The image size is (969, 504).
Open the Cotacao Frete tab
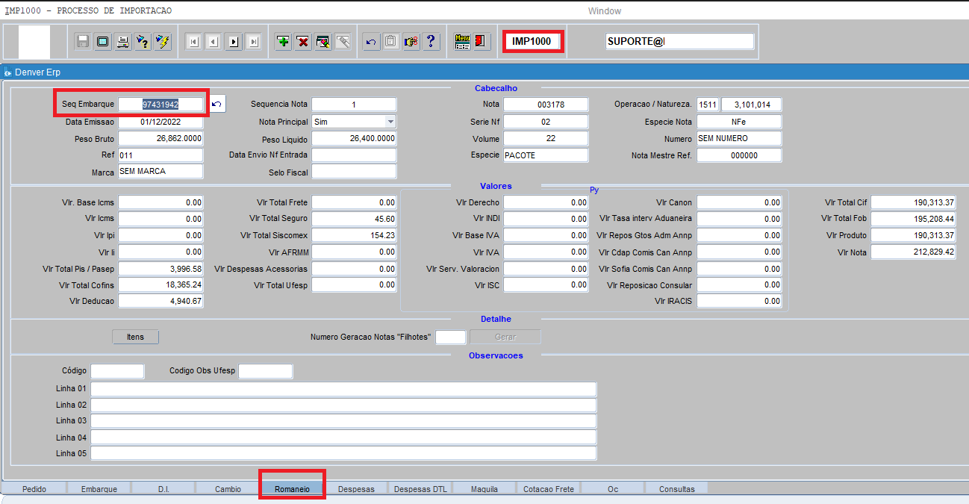(549, 489)
